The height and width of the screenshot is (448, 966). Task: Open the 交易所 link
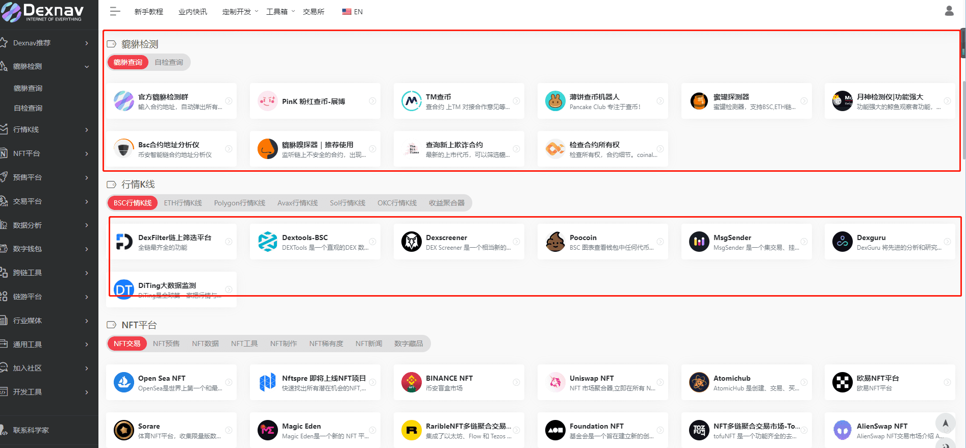click(x=314, y=12)
